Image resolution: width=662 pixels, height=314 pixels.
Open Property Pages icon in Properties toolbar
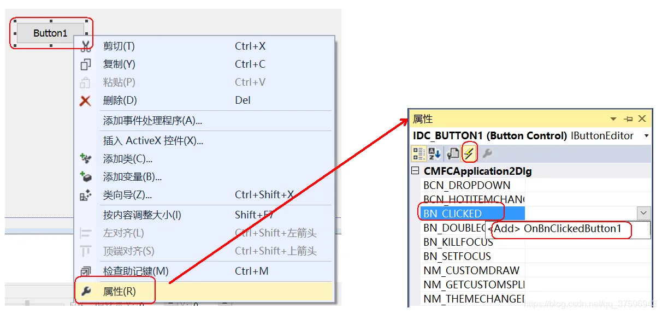coord(453,154)
